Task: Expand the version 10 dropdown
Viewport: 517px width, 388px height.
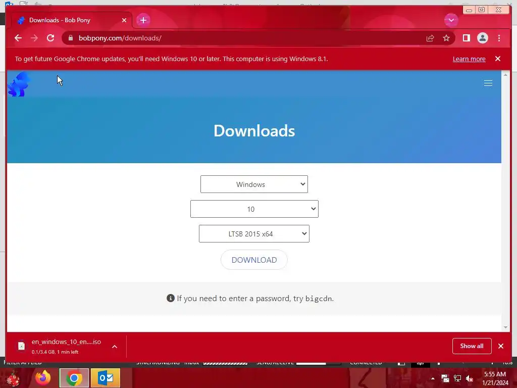Action: pyautogui.click(x=254, y=209)
